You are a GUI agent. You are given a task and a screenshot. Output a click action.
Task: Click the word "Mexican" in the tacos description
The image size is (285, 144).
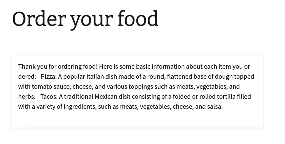tap(105, 97)
